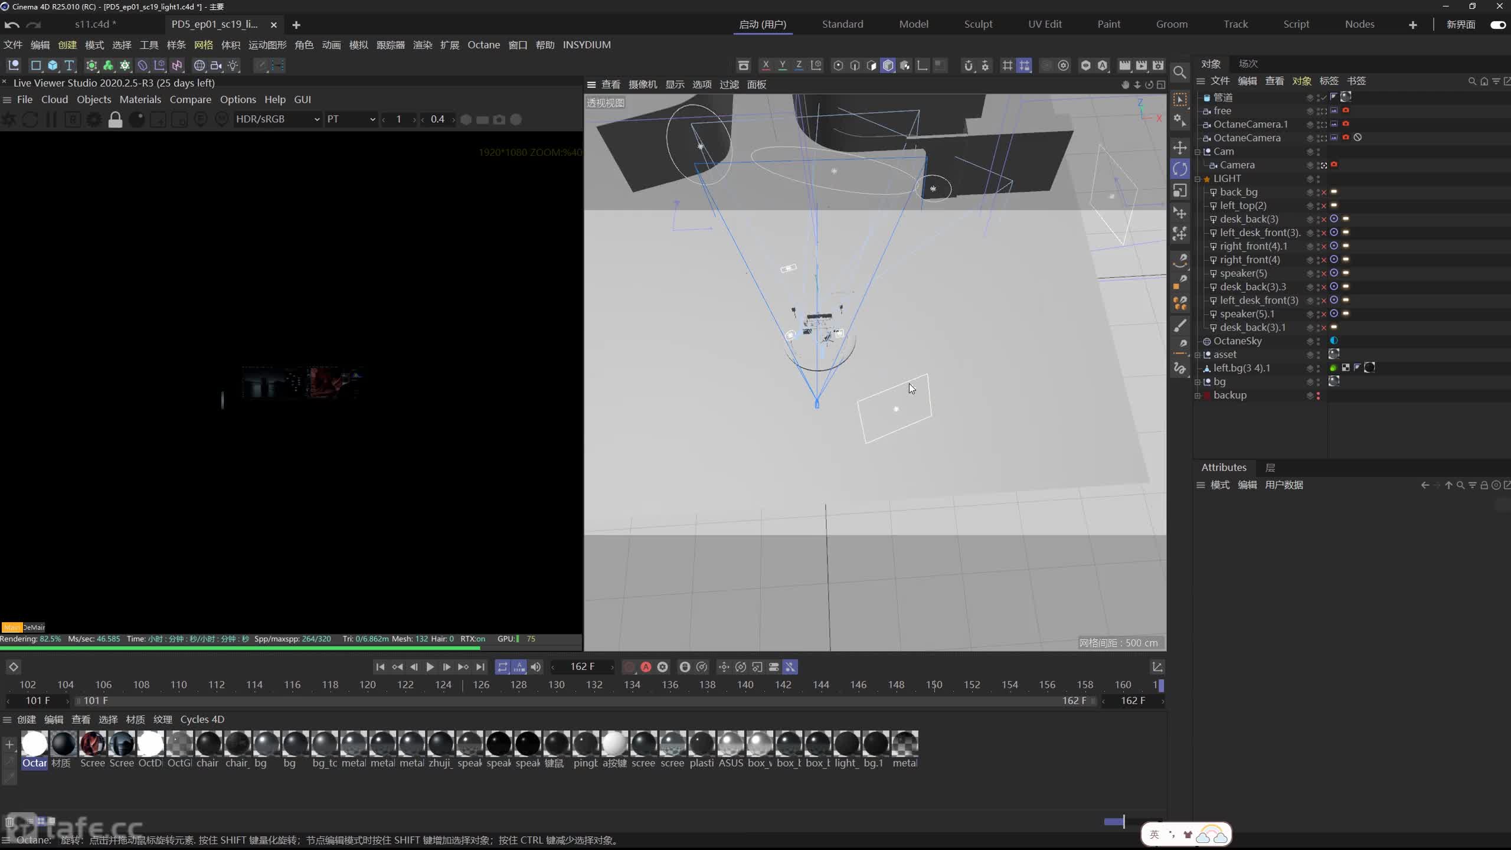1511x850 pixels.
Task: Click the viewport orbit icon
Action: coord(1149,84)
